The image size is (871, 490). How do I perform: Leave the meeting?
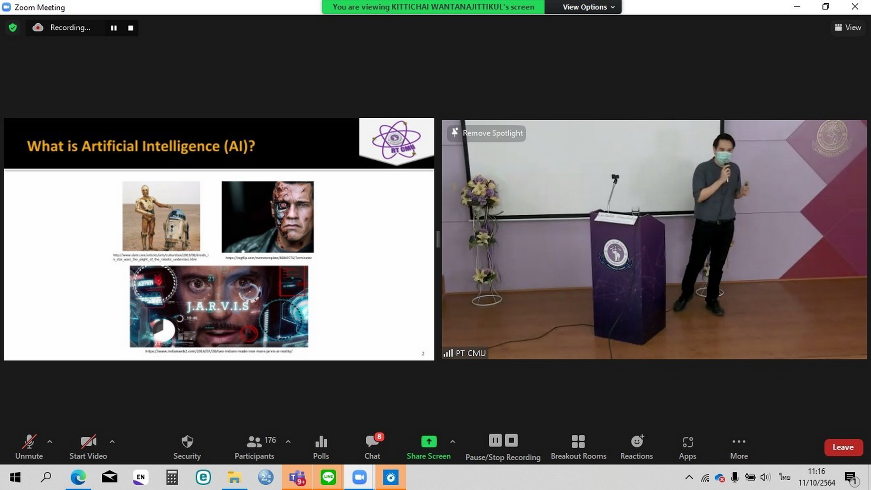click(843, 447)
